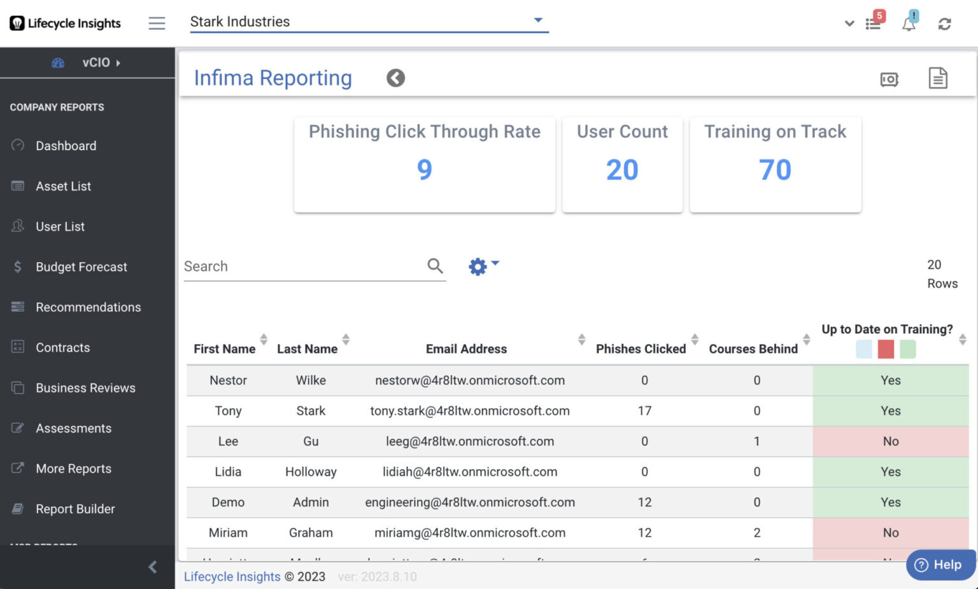Image resolution: width=978 pixels, height=589 pixels.
Task: Toggle sorting on Courses Behind column
Action: click(807, 339)
